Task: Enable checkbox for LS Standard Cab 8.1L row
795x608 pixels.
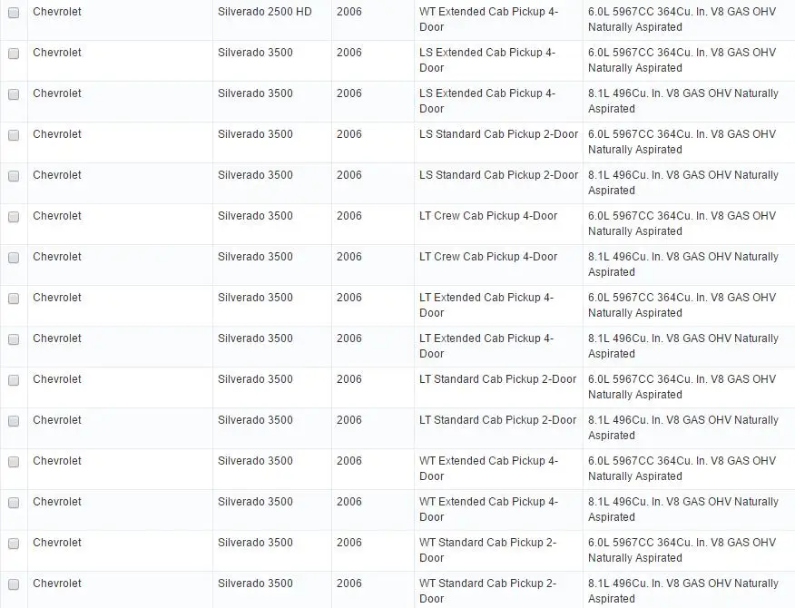Action: point(14,176)
